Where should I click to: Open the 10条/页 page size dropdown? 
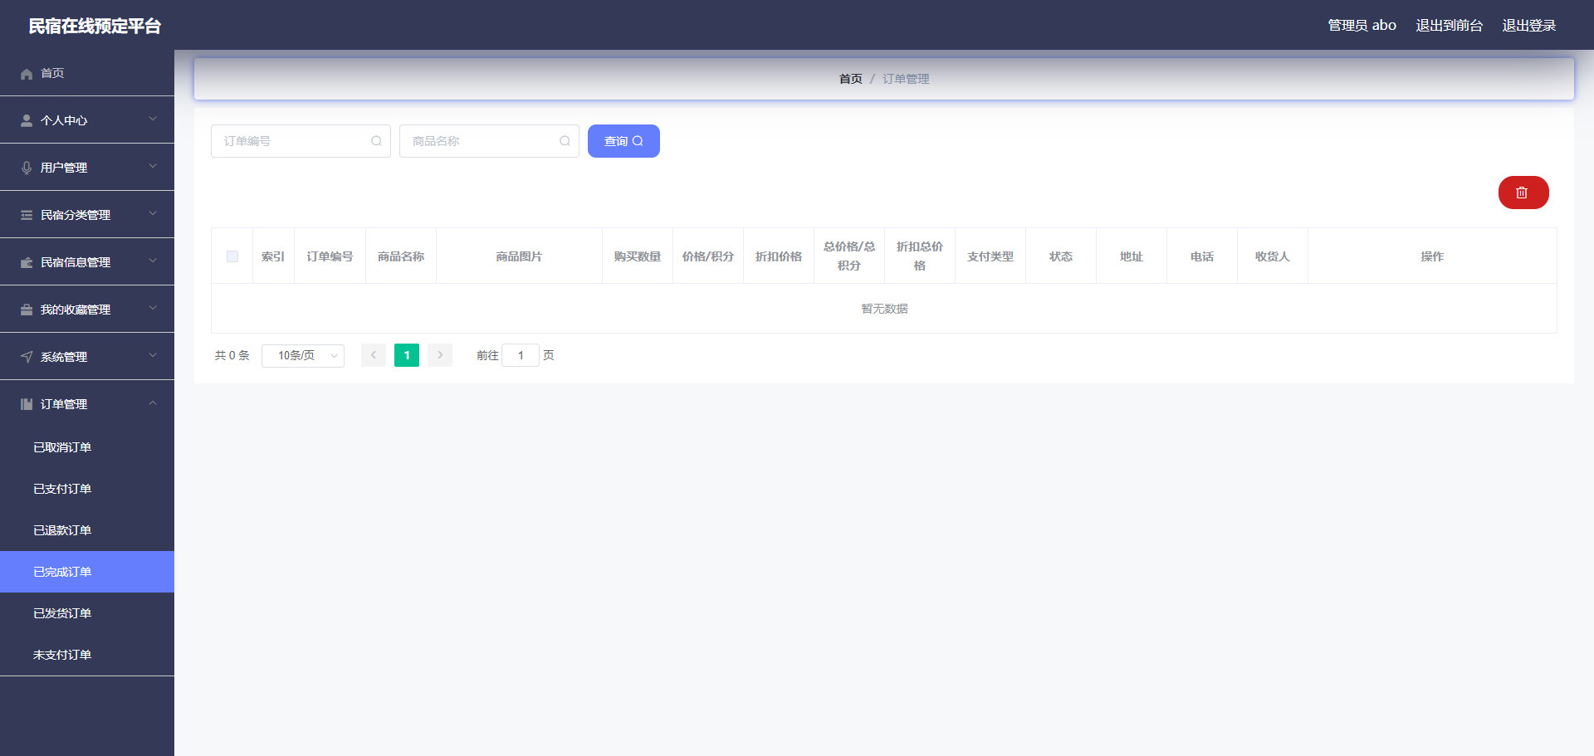tap(303, 355)
